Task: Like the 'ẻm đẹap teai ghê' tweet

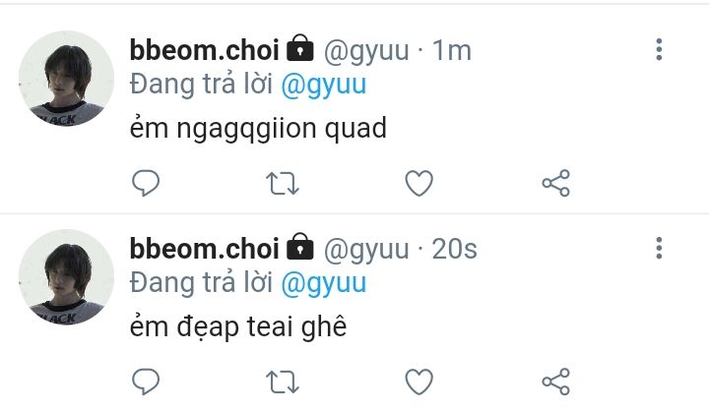Action: click(x=419, y=382)
